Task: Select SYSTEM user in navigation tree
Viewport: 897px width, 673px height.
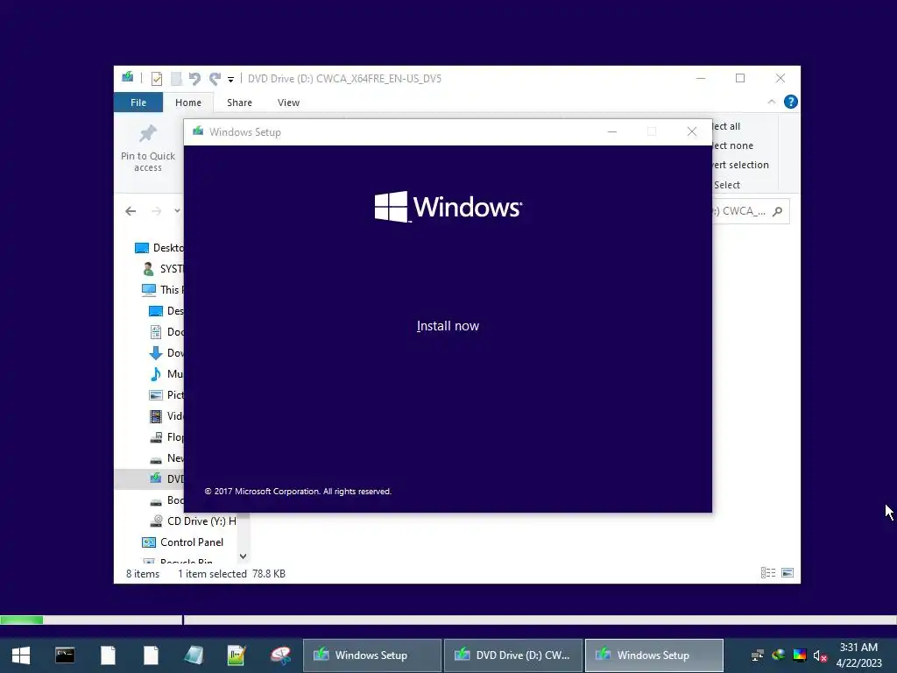Action: [x=162, y=269]
